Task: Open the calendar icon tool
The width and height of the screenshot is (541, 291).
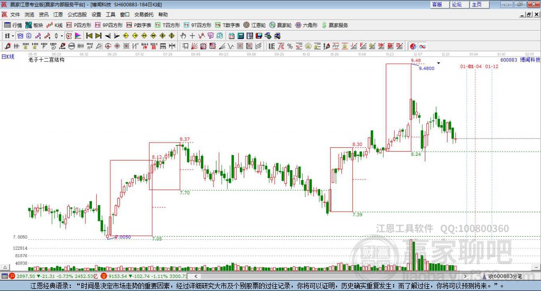Action: tap(231, 36)
